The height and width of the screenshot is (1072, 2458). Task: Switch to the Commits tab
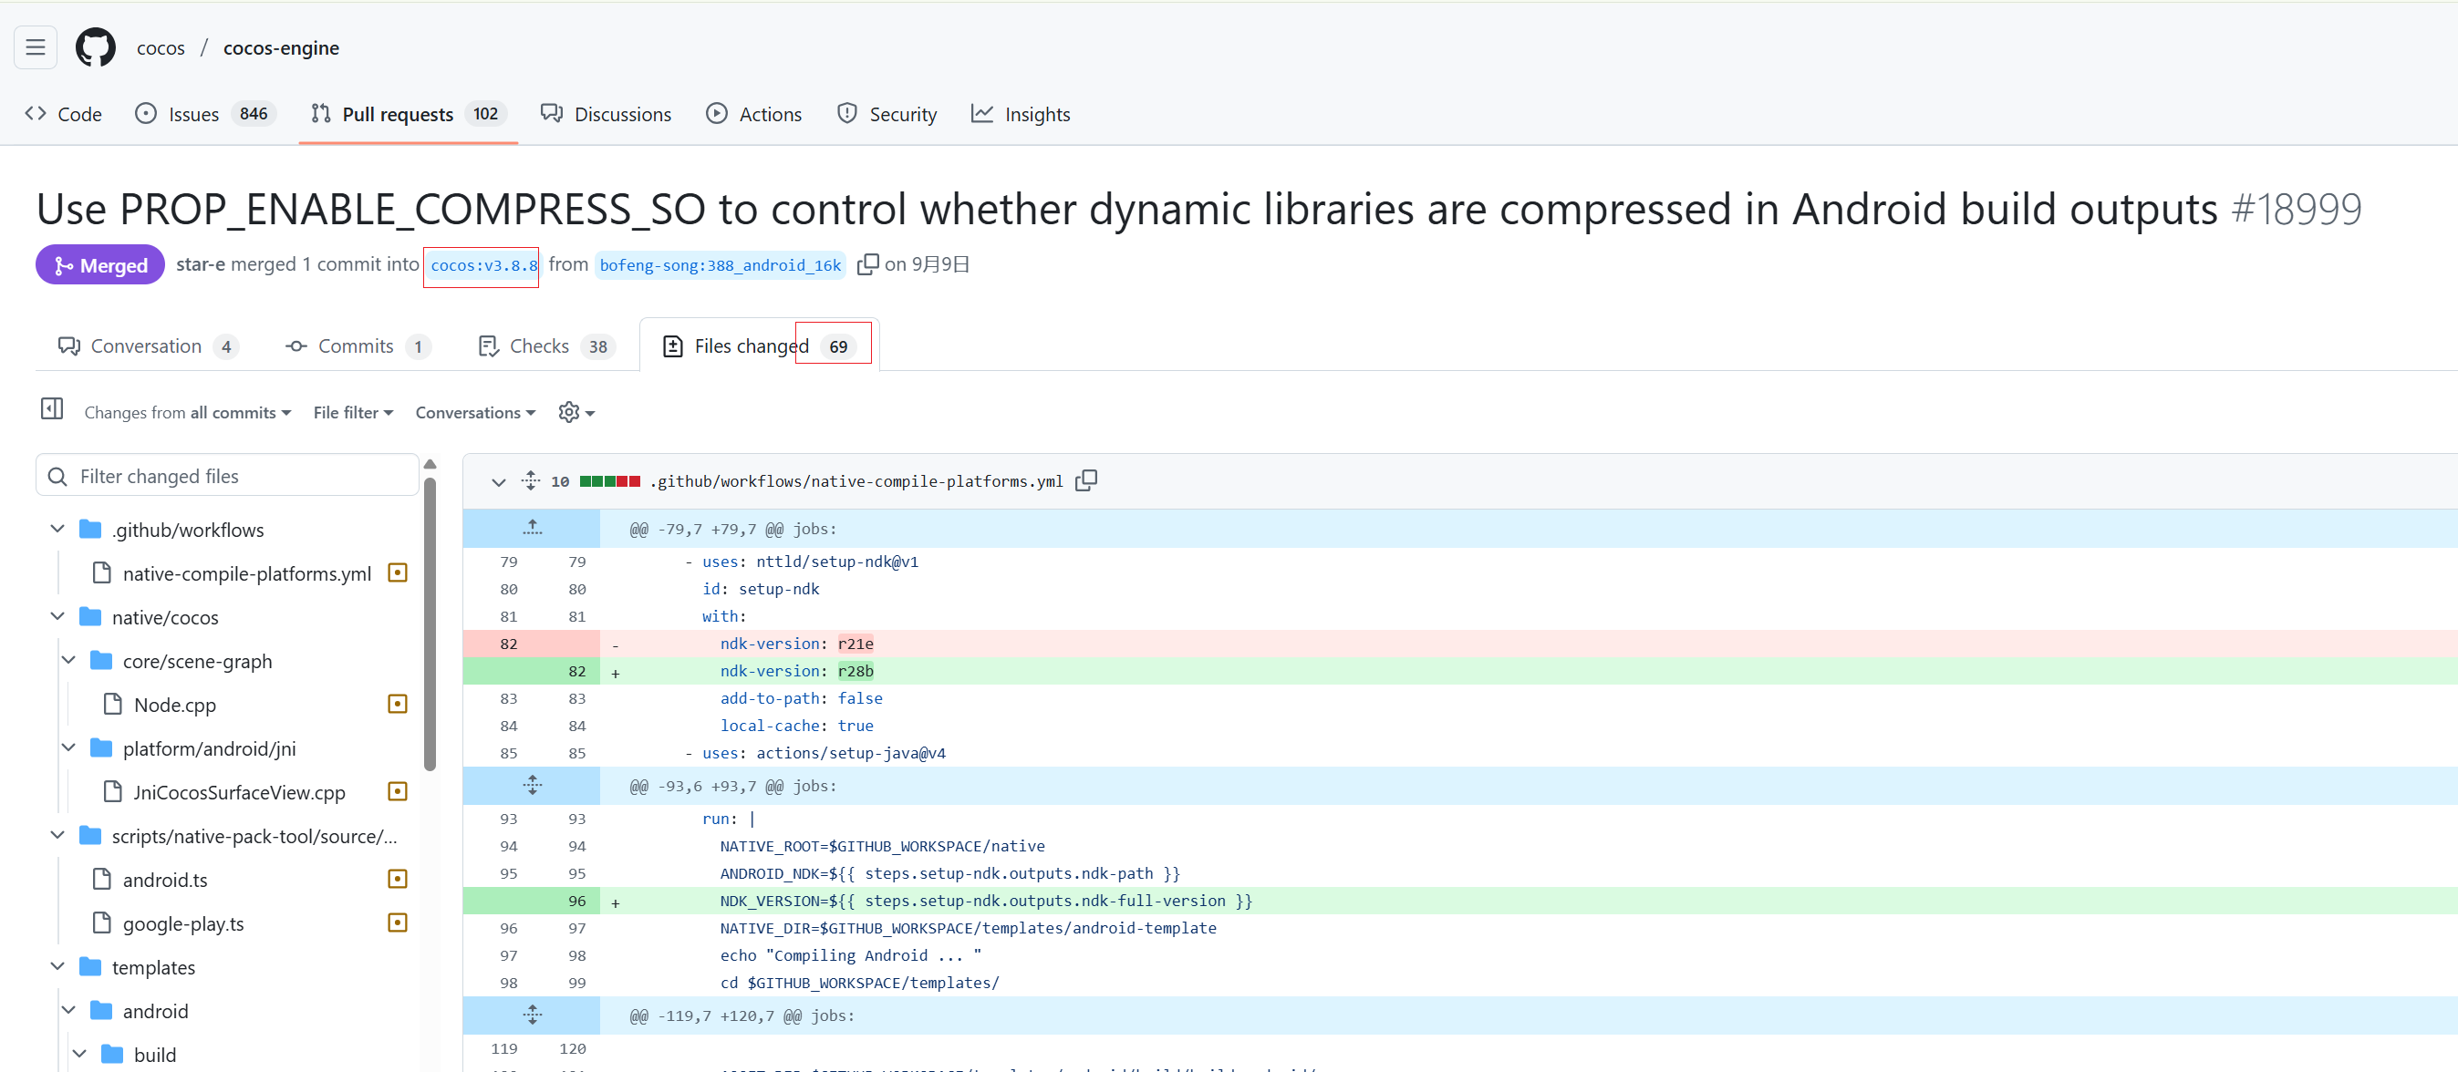(x=356, y=346)
